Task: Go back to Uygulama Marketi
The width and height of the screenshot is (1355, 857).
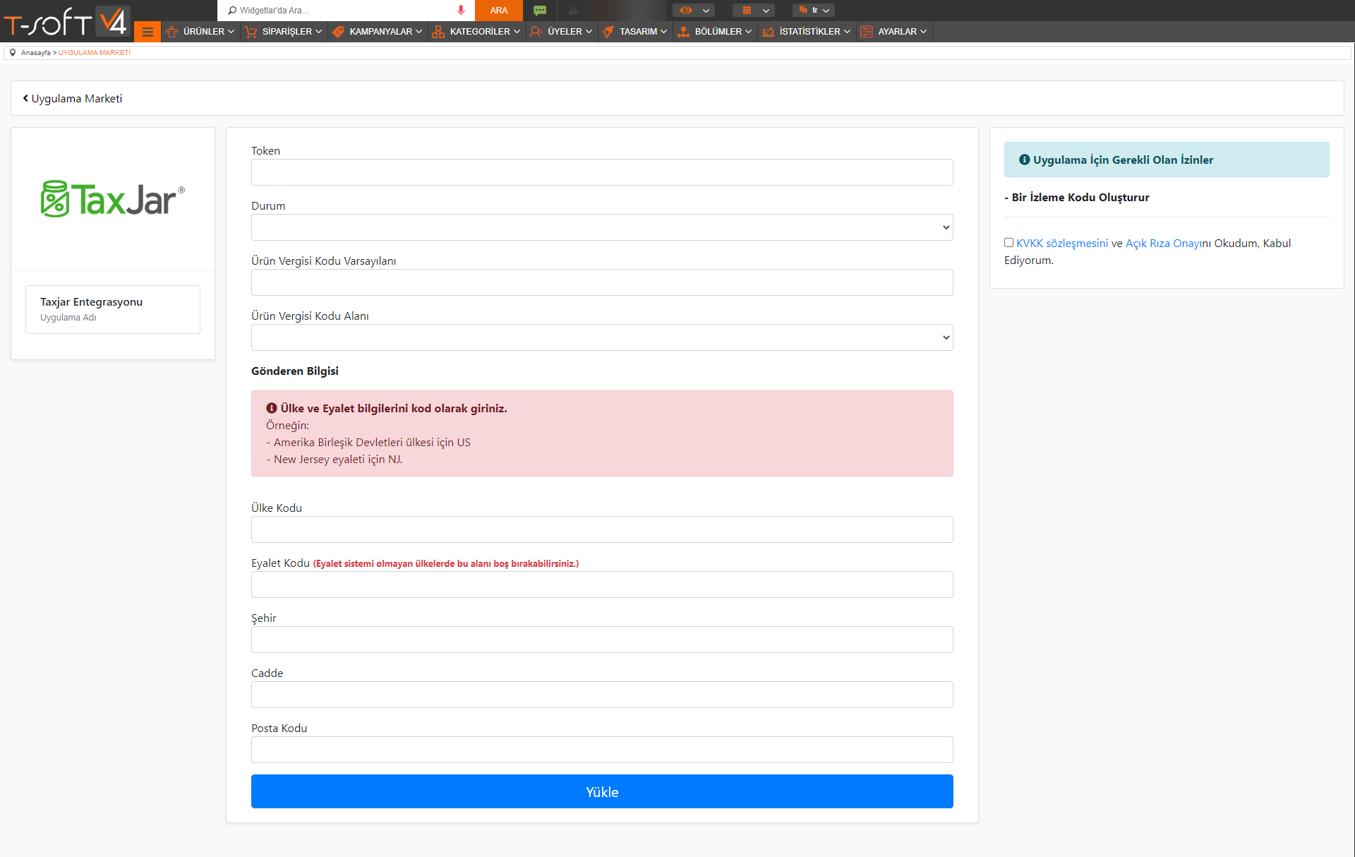Action: point(72,98)
